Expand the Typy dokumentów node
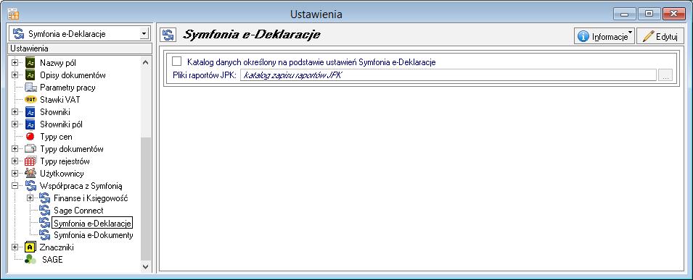Screen dimensions: 693x280 15,149
